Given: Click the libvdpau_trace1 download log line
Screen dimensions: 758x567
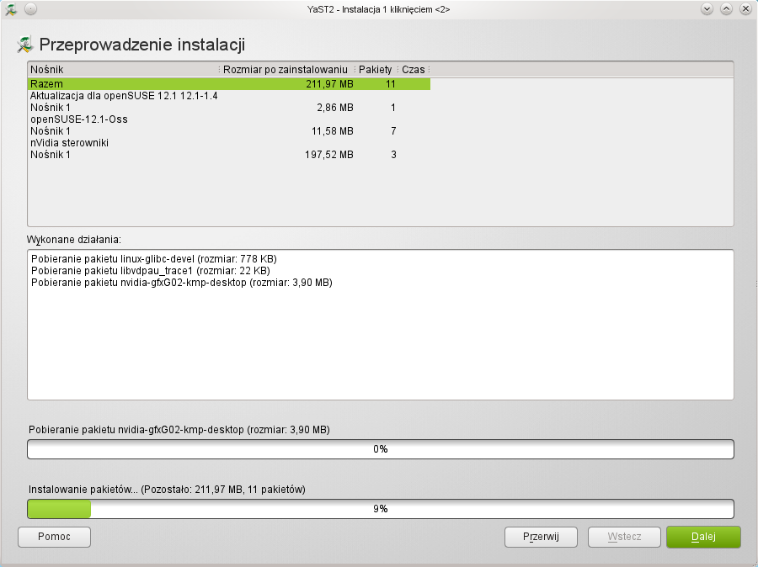Looking at the screenshot, I should 151,271.
